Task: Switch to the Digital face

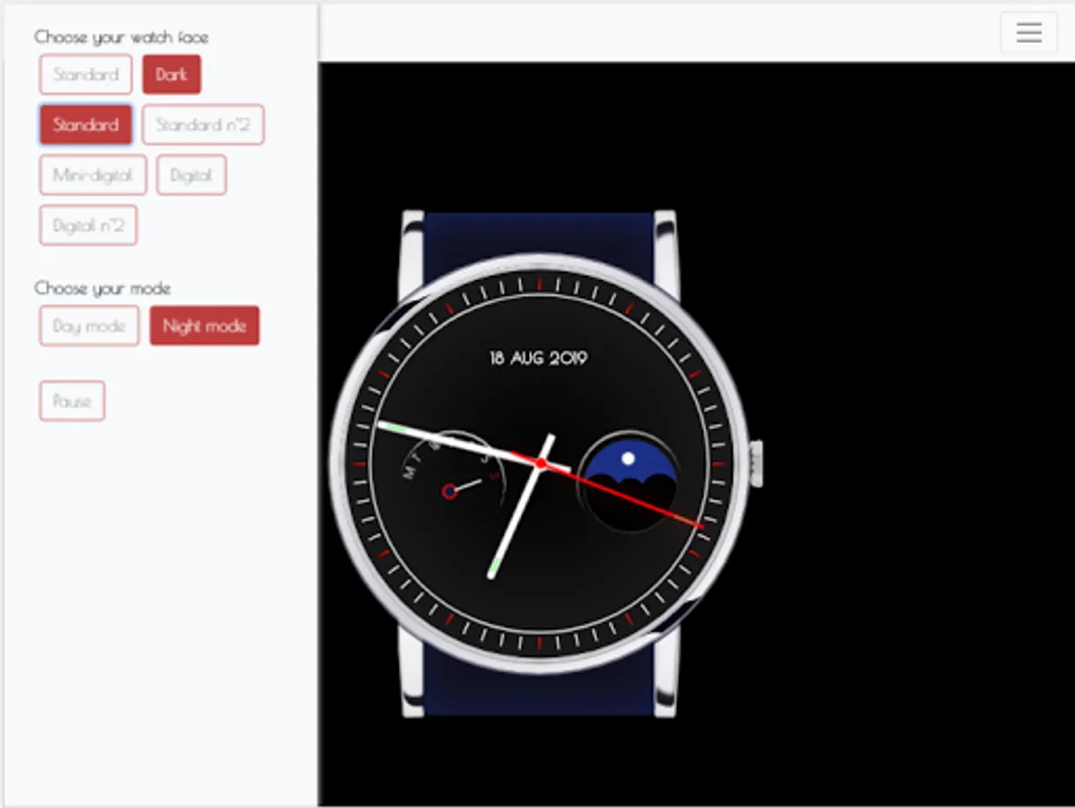Action: pyautogui.click(x=191, y=175)
